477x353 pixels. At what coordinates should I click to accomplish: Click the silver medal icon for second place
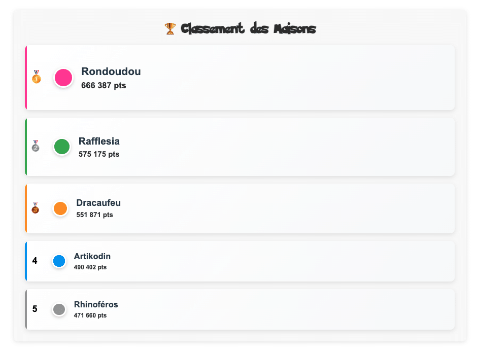tap(36, 146)
